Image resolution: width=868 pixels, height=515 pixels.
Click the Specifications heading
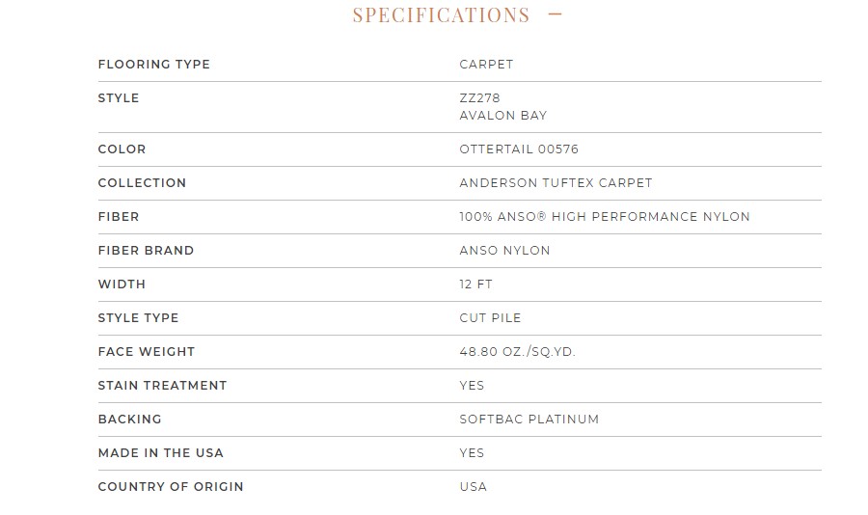pos(441,15)
